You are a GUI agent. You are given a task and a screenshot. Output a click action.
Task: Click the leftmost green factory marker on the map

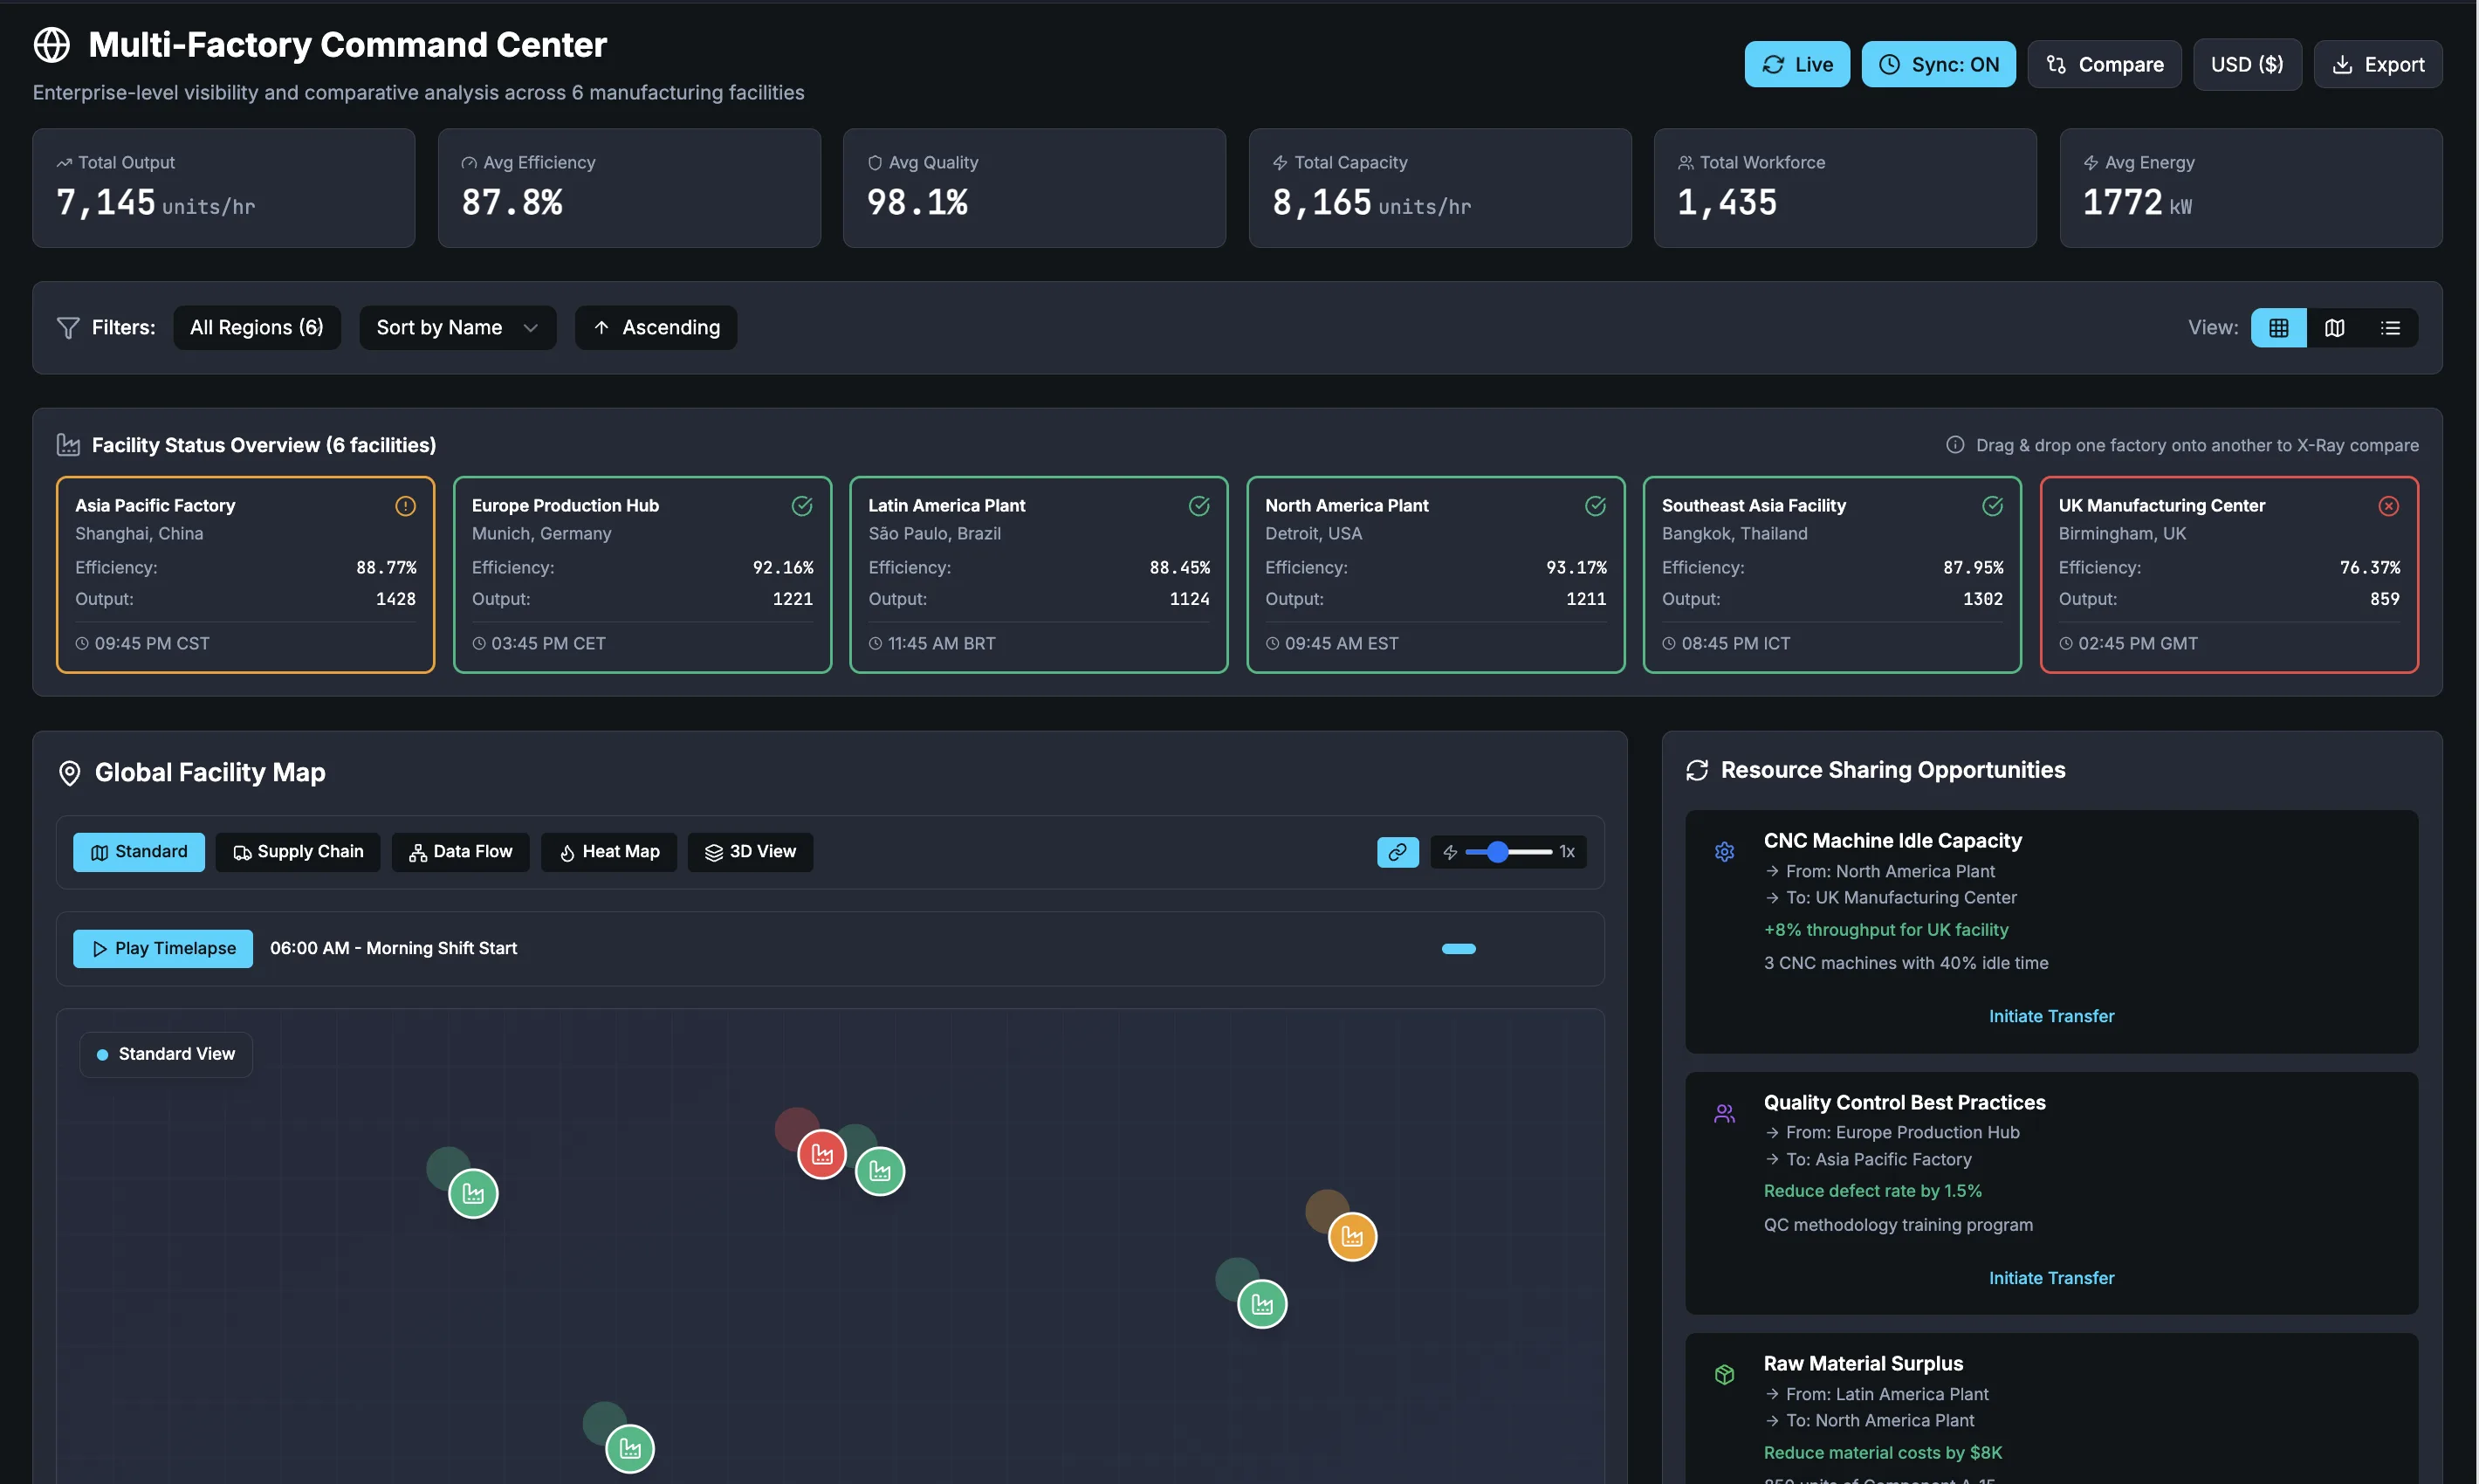pos(473,1193)
